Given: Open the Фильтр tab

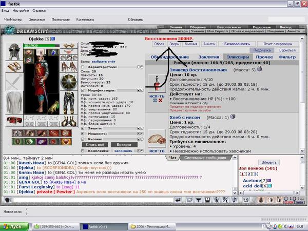Looking at the screenshot, I should [287, 57].
